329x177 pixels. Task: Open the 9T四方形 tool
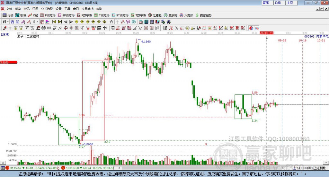click(x=120, y=15)
